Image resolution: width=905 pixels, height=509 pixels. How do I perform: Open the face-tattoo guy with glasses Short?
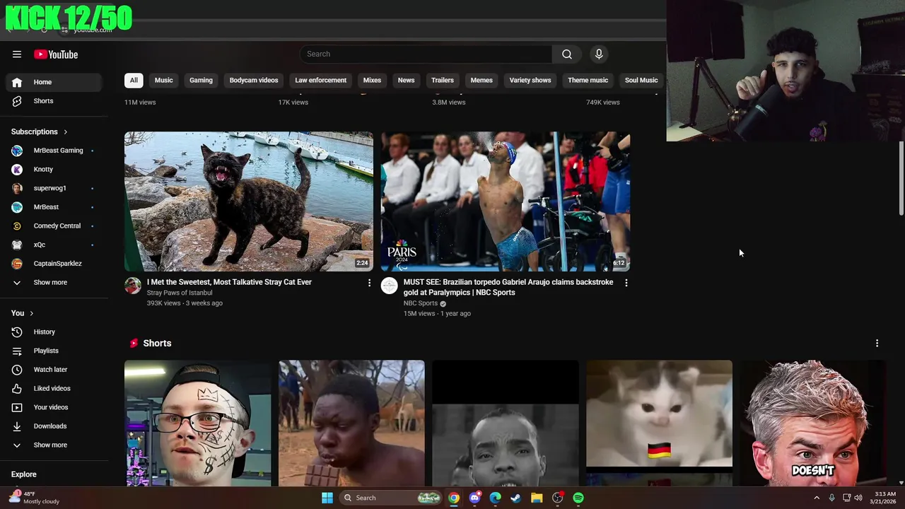coord(197,423)
